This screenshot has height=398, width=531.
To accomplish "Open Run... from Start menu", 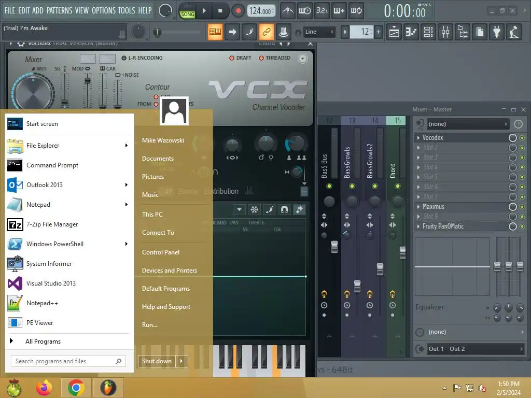I will 150,325.
